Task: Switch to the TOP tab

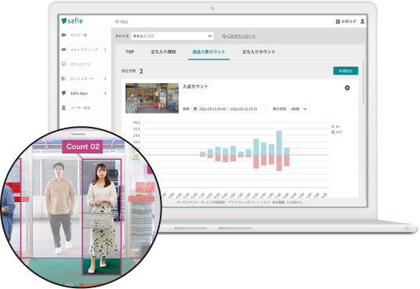Action: click(x=129, y=52)
